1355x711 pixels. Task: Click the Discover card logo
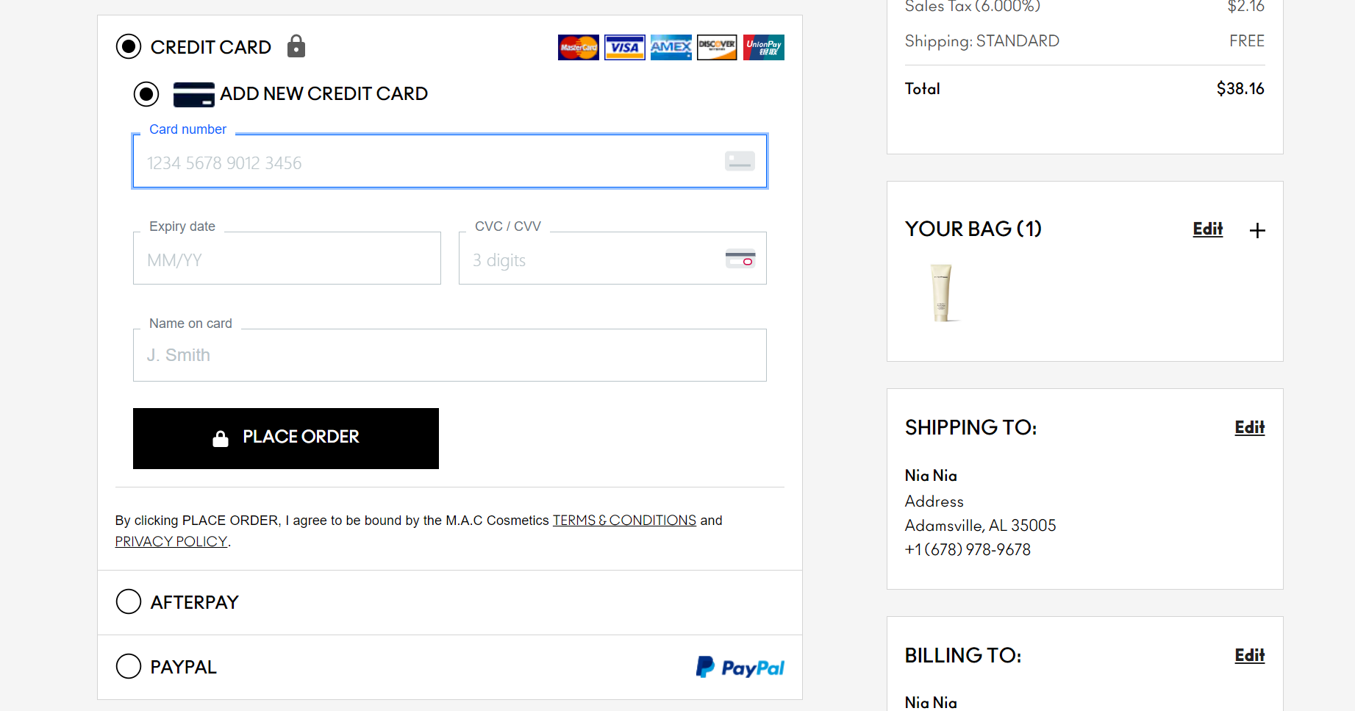(717, 47)
